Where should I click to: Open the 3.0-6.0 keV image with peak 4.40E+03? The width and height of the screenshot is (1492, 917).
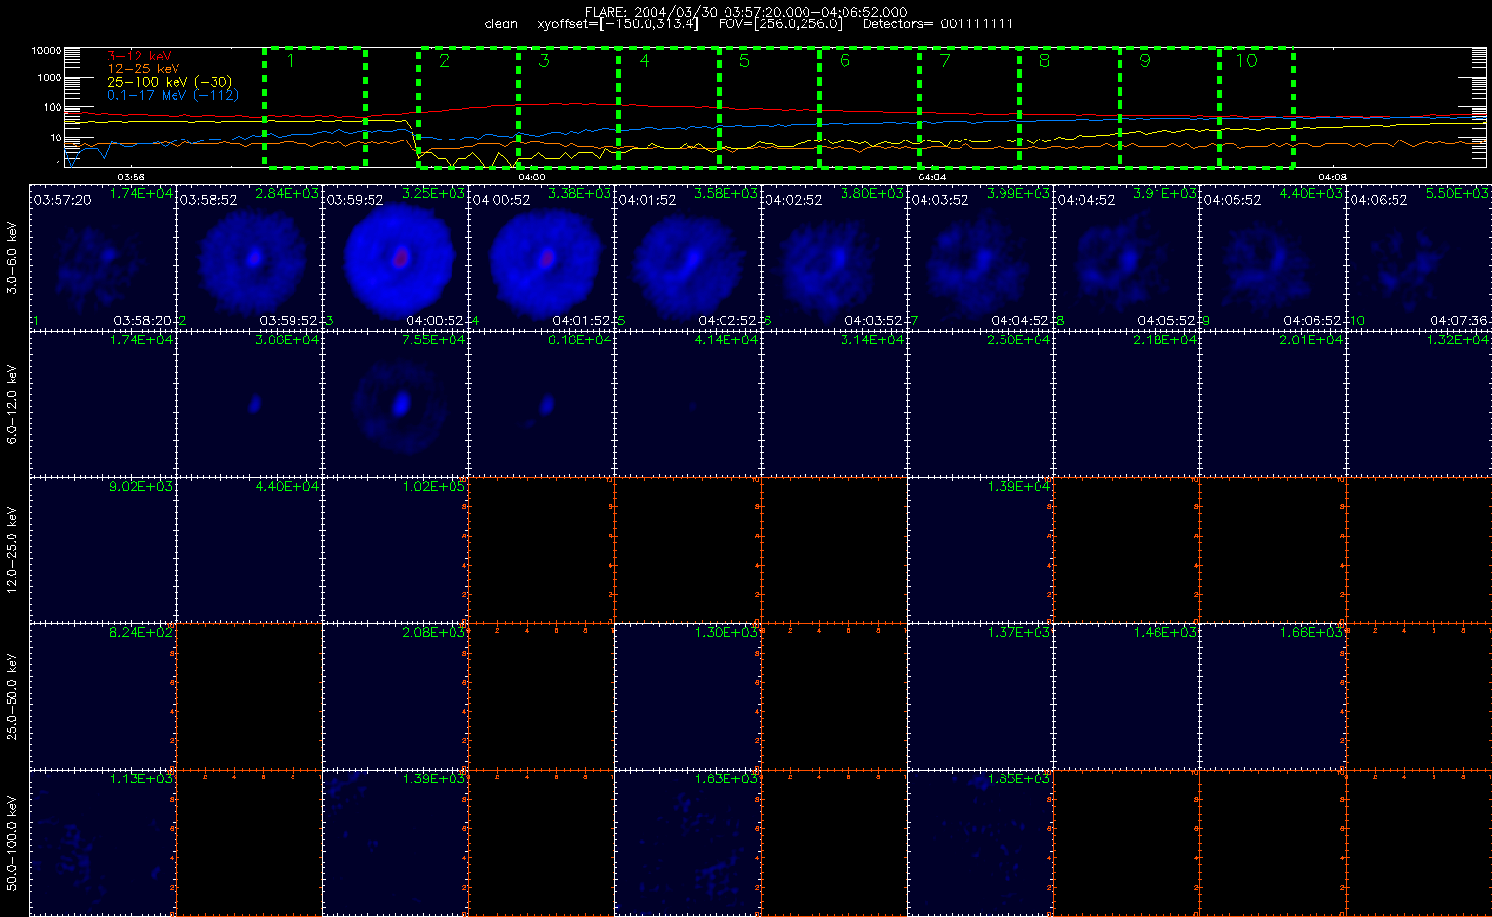coord(1273,257)
